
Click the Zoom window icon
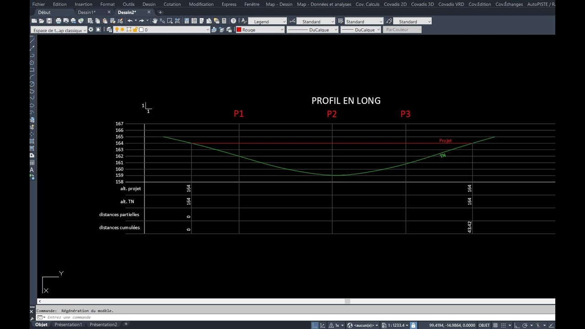click(170, 21)
